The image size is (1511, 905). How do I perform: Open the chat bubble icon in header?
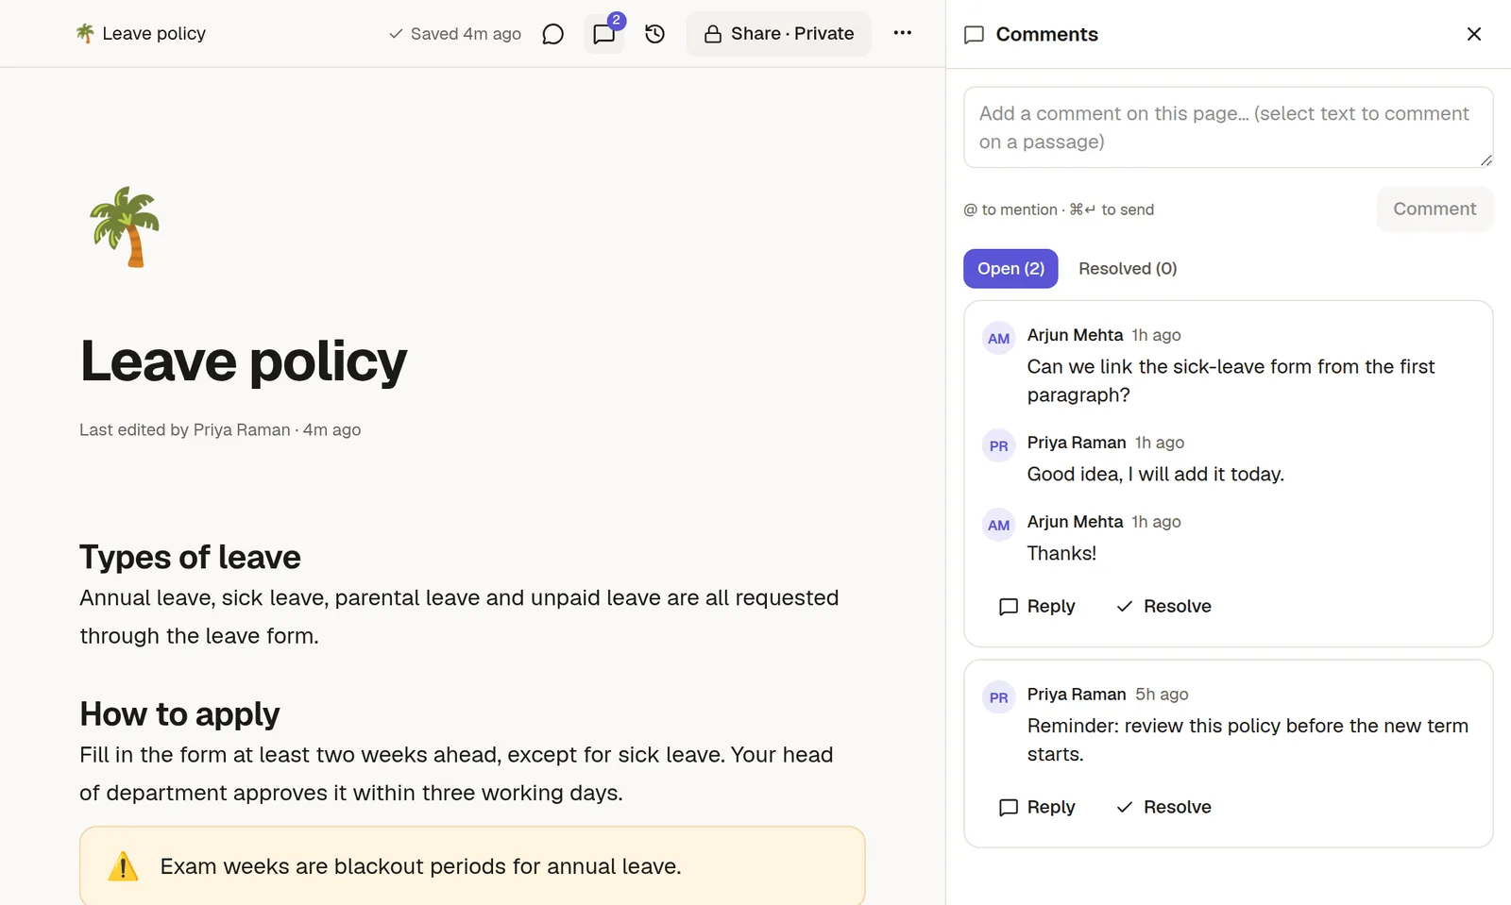(x=553, y=34)
